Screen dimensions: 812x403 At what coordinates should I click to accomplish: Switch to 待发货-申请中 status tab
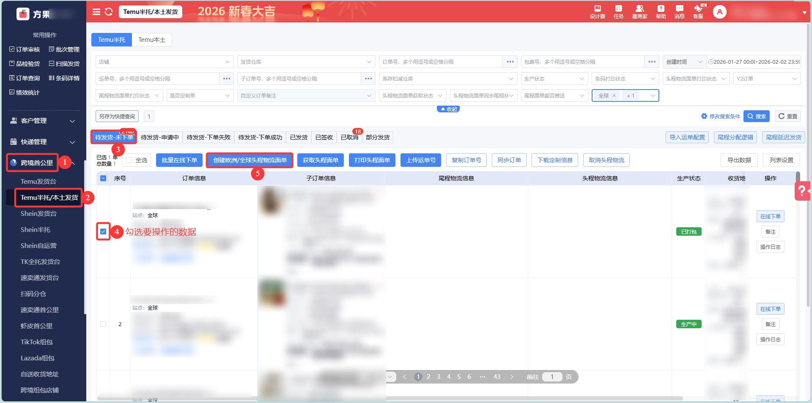tap(160, 137)
